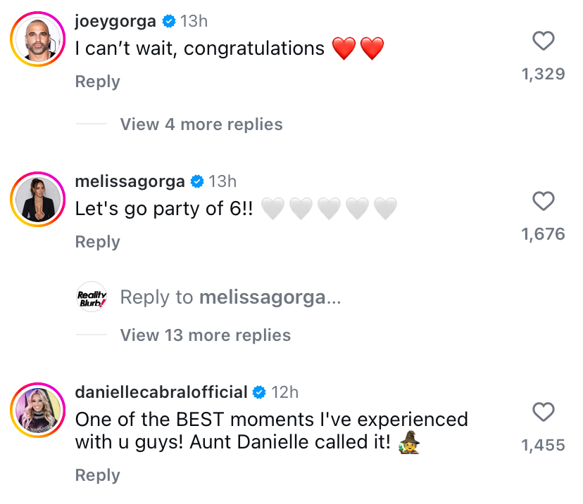Click daniellecabralofficial's blue verified badge
The height and width of the screenshot is (504, 583).
(259, 392)
